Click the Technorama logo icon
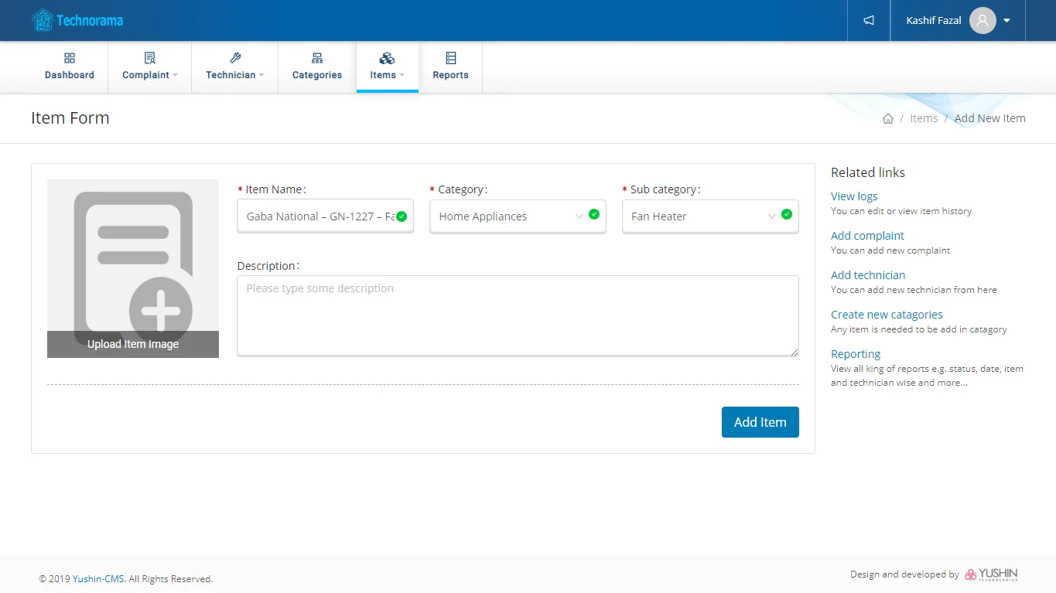 click(43, 20)
